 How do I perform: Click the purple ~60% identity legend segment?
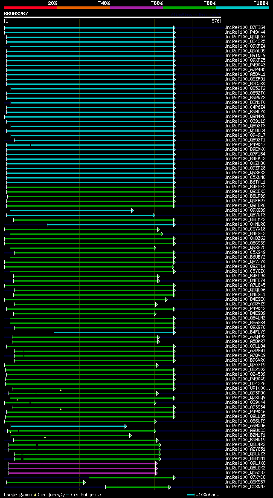pos(136,7)
